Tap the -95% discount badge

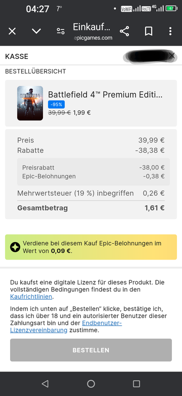[x=56, y=104]
